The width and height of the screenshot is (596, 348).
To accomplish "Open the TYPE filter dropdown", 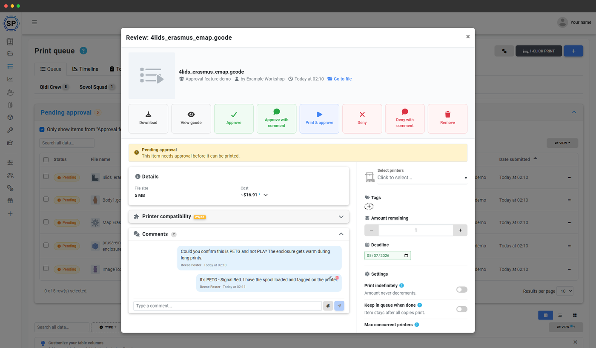I will click(x=107, y=327).
